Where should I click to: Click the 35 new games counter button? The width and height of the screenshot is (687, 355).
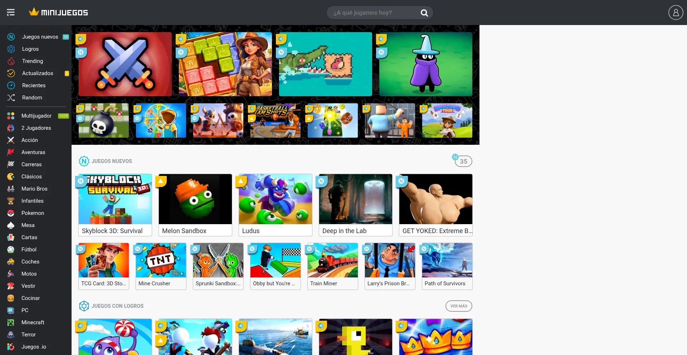tap(463, 161)
